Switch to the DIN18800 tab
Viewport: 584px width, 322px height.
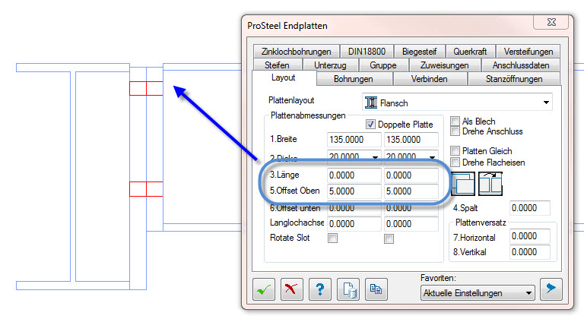[367, 52]
